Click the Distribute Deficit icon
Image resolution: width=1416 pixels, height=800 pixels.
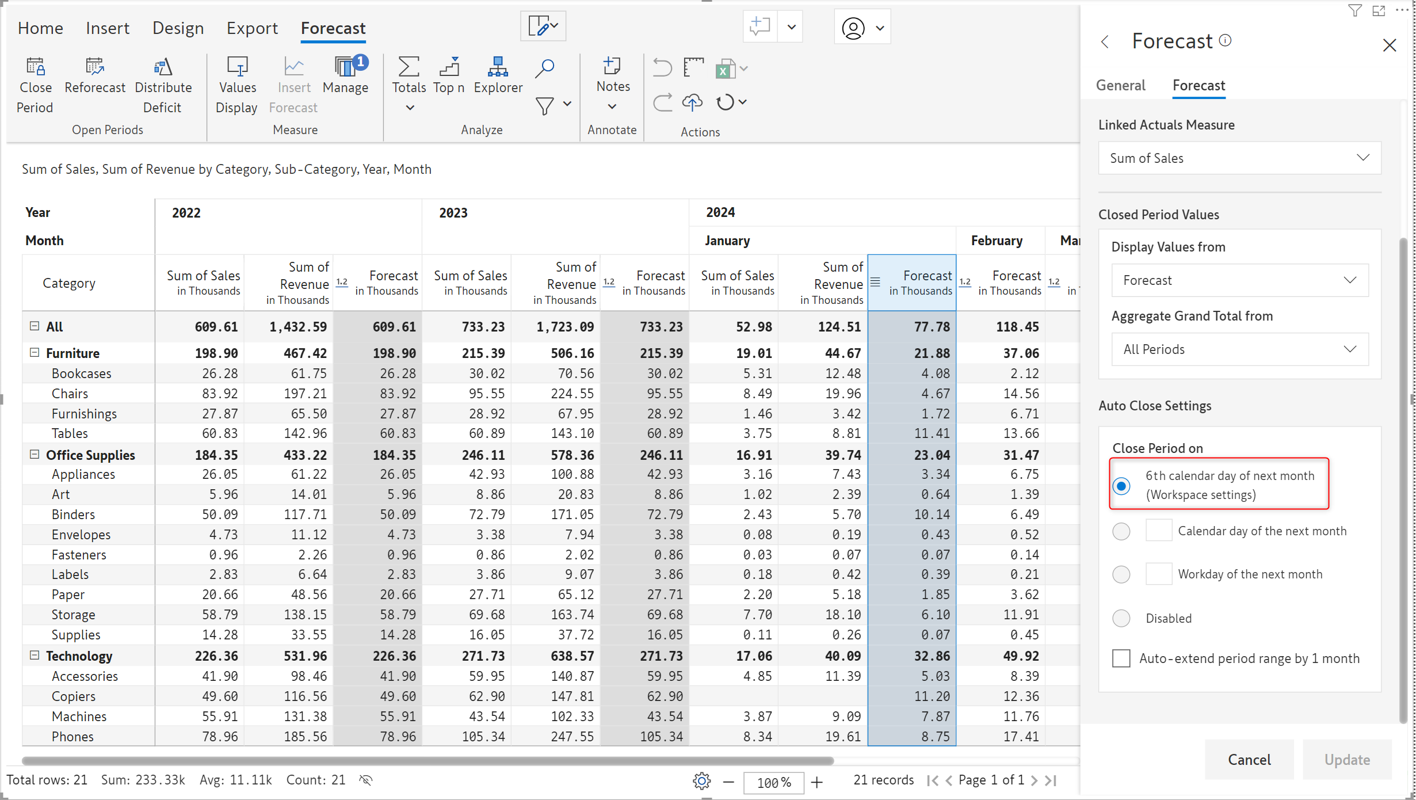pyautogui.click(x=163, y=68)
